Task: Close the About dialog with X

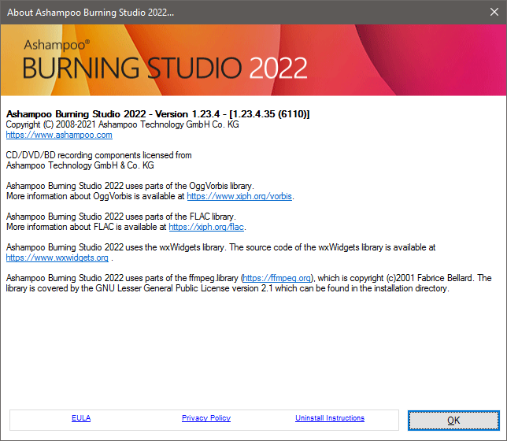Action: (x=494, y=12)
